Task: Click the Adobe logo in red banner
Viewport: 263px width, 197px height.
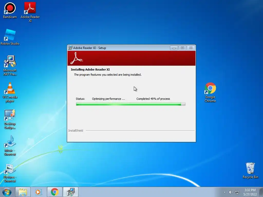Action: [77, 58]
